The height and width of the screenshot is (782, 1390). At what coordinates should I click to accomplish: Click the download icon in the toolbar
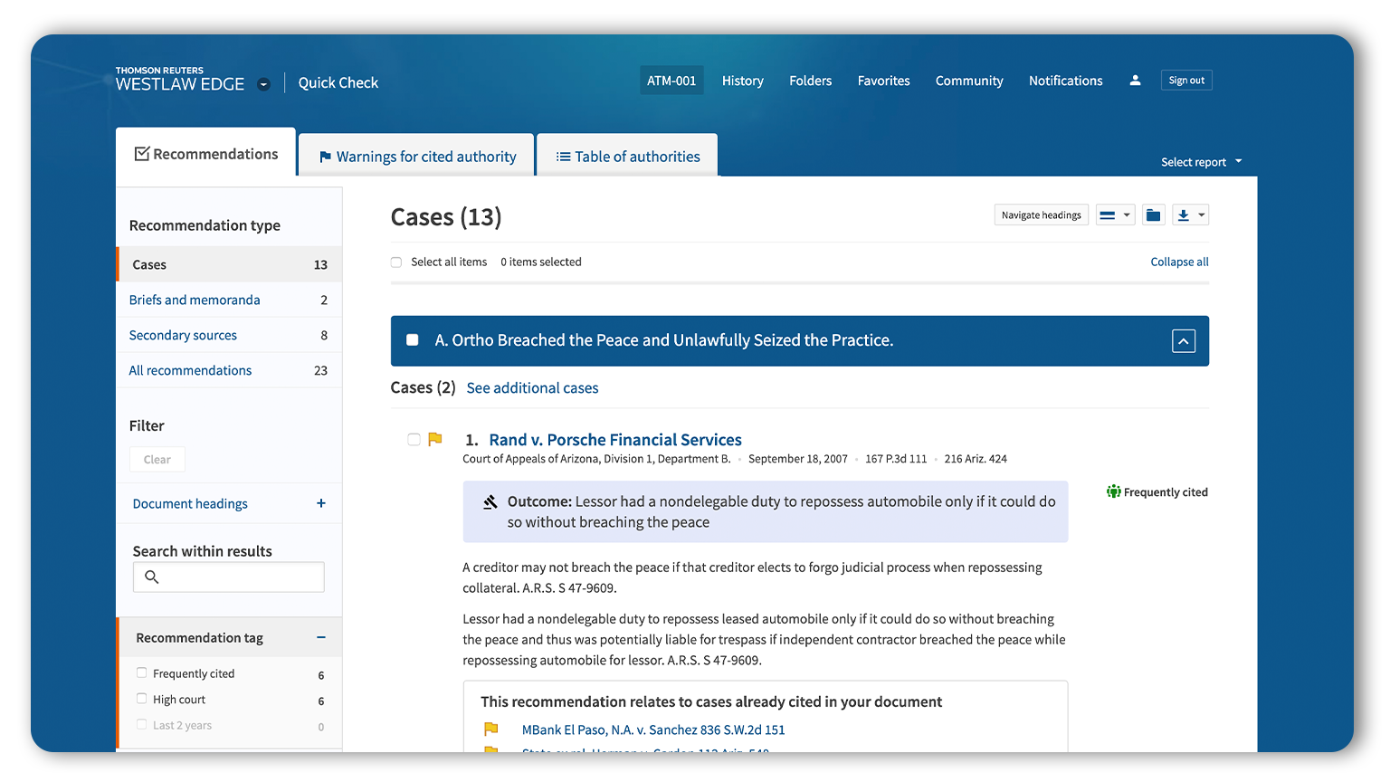(1184, 215)
